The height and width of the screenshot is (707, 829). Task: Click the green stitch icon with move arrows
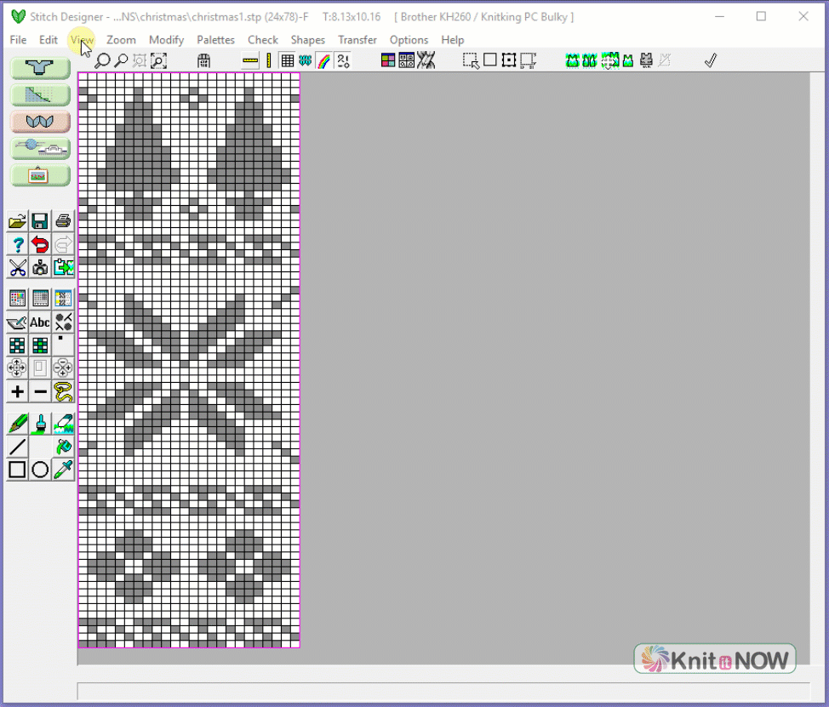coord(609,60)
